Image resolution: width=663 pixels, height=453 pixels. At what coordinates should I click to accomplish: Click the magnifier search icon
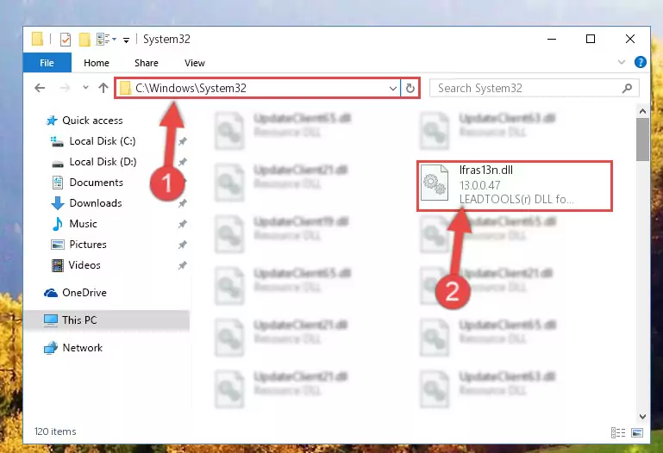627,88
